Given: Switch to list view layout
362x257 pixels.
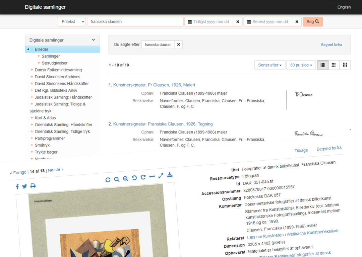Looking at the screenshot, I should pos(322,65).
